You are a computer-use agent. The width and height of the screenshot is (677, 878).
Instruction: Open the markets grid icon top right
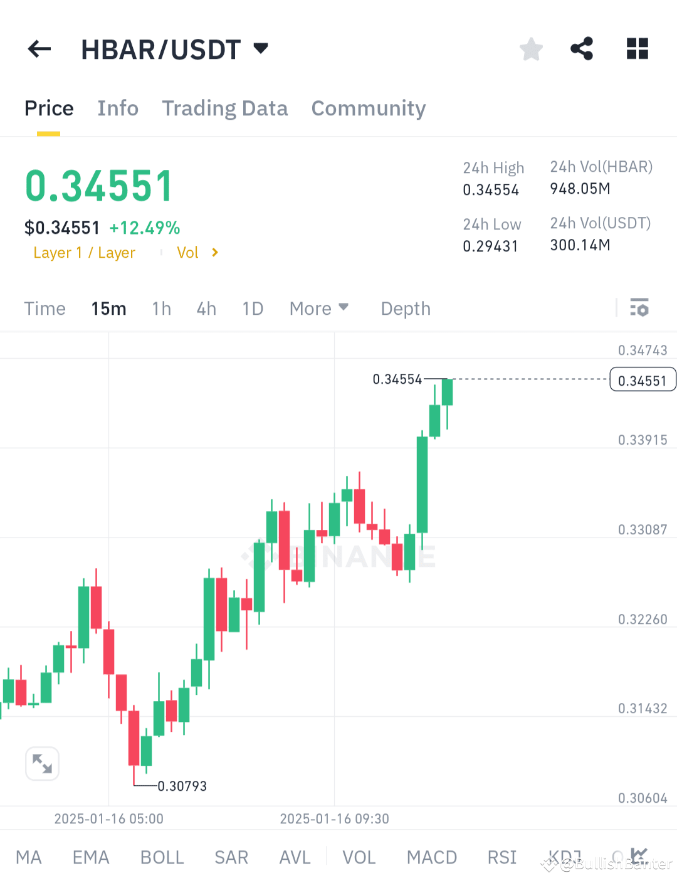[637, 49]
